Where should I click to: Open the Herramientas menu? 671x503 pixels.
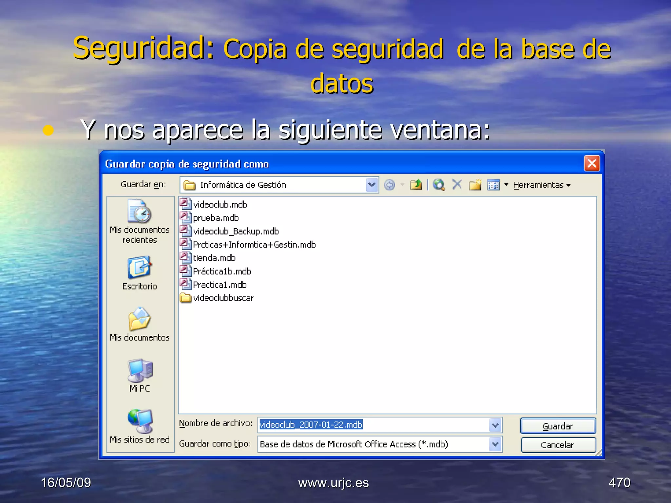click(x=542, y=185)
